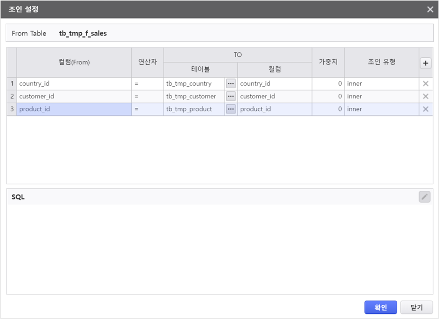
Task: Click weight value in row 3
Action: (x=328, y=109)
